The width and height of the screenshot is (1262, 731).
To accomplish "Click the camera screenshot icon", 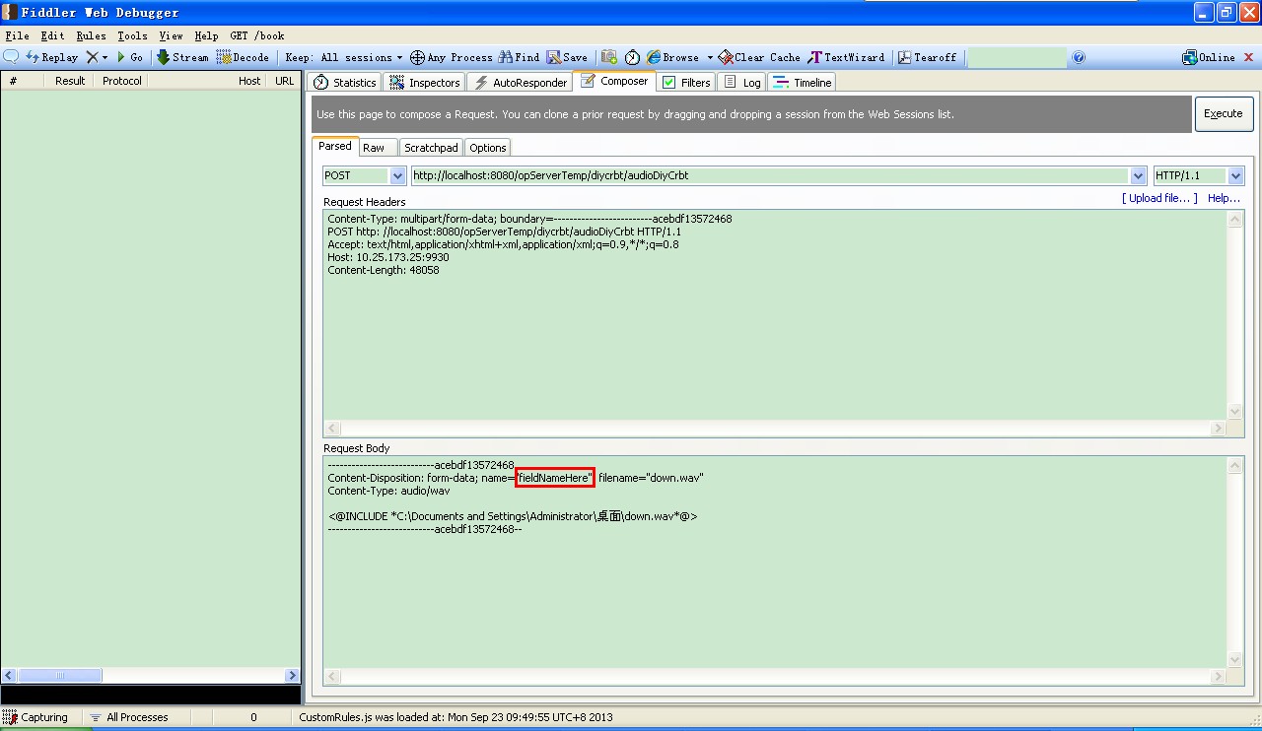I will [x=609, y=57].
